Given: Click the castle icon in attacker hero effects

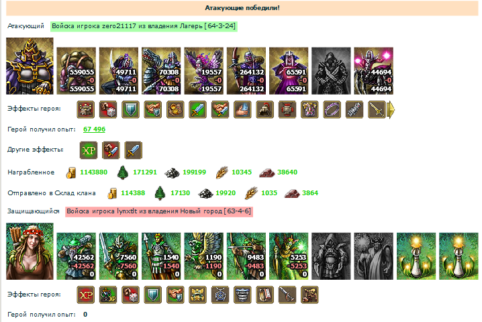Looking at the screenshot, I should pyautogui.click(x=86, y=109).
